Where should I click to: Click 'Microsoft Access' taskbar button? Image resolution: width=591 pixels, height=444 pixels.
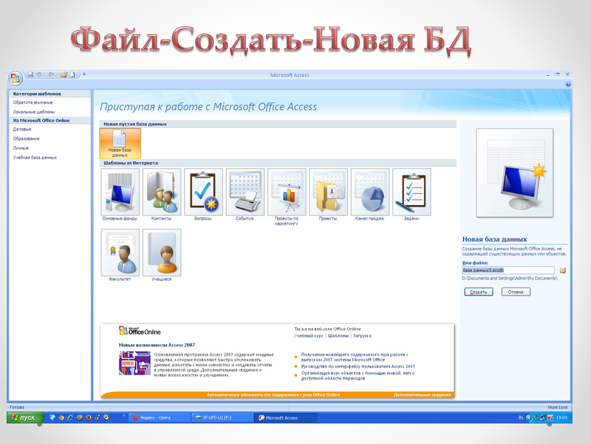[x=285, y=418]
